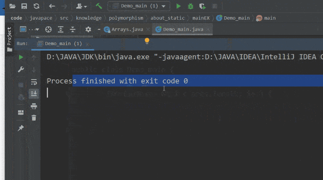Screen dimensions: 323x180
Task: Select the 'mainEX' breadcrumb
Action: point(201,18)
